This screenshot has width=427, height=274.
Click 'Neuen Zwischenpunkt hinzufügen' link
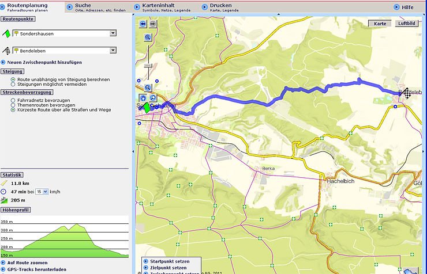pyautogui.click(x=44, y=62)
